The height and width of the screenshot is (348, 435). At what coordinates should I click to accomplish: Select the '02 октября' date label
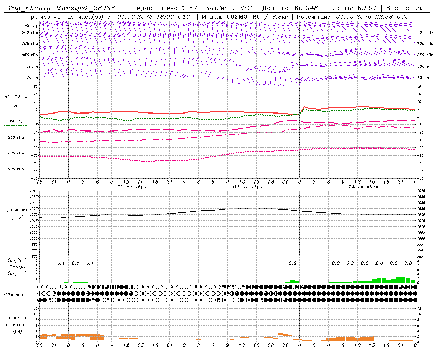132,187
